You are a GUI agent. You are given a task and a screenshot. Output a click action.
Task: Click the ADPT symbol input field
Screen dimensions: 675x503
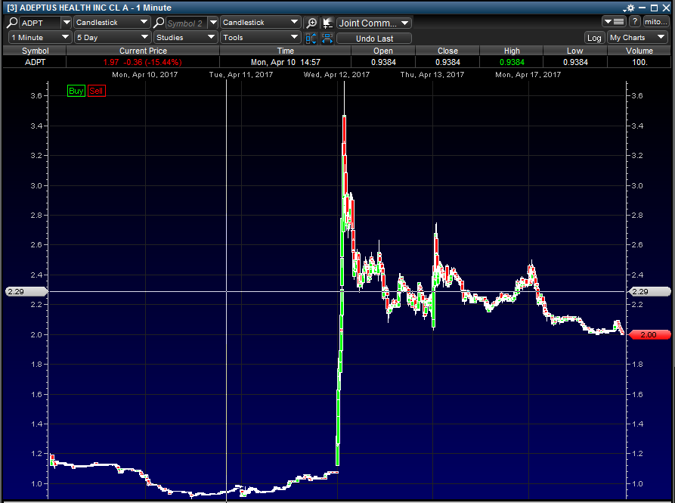tap(40, 23)
